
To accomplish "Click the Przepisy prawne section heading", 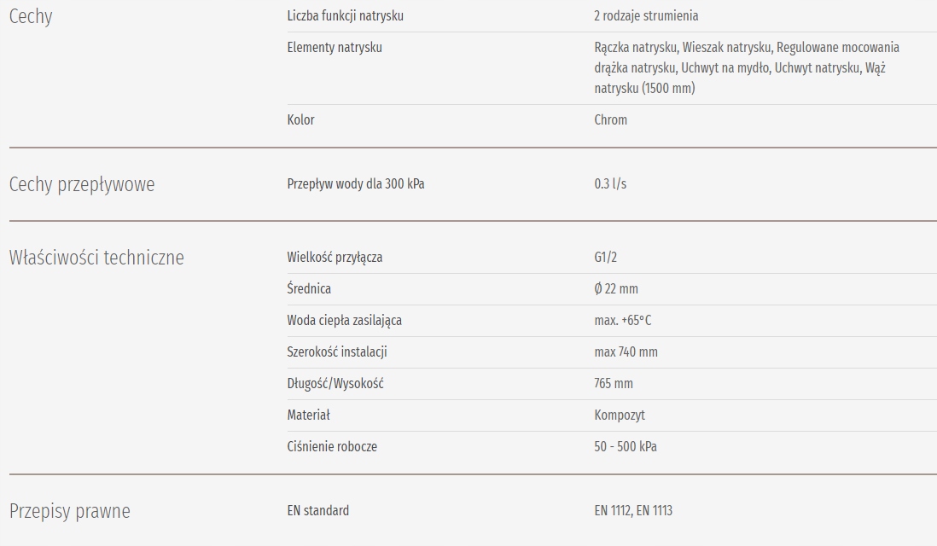I will 70,512.
